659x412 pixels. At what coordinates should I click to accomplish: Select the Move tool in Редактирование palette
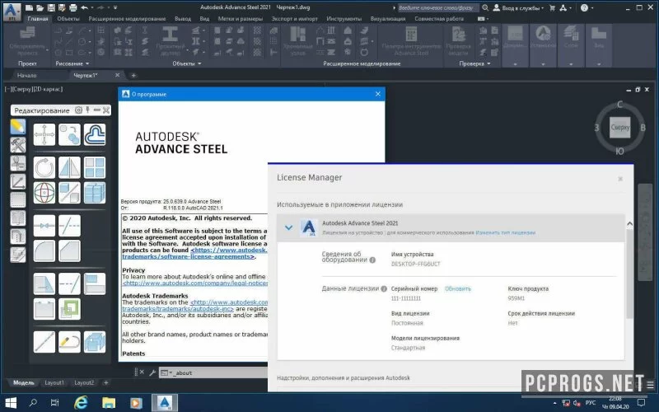(x=44, y=134)
